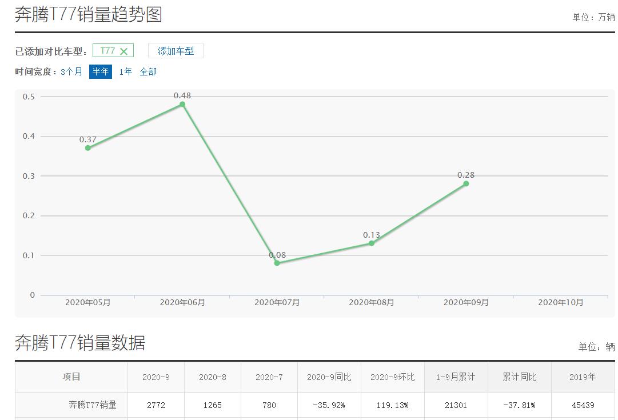Click the 2020-9 column header

coord(156,377)
